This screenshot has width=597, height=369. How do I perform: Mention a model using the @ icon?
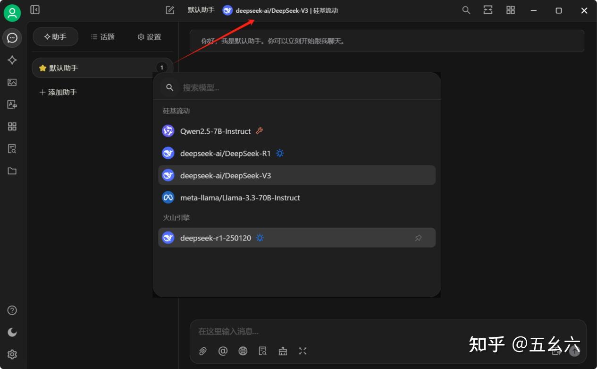coord(223,351)
